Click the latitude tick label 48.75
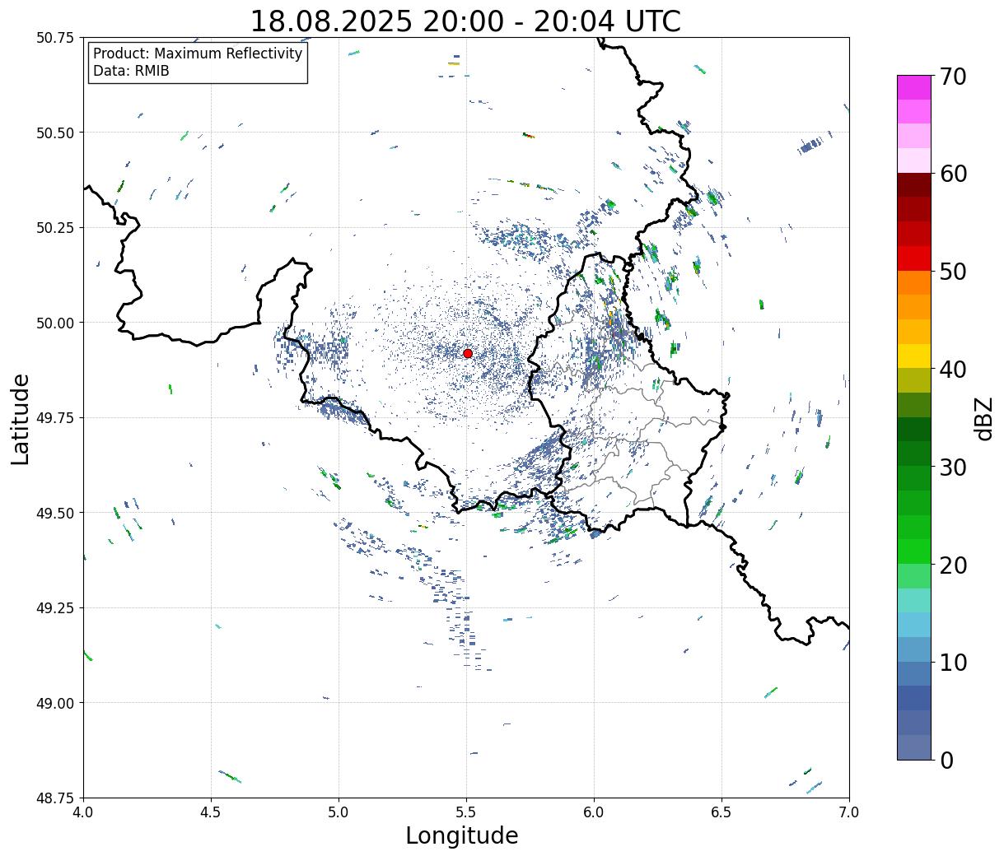The image size is (1004, 856). pyautogui.click(x=54, y=798)
